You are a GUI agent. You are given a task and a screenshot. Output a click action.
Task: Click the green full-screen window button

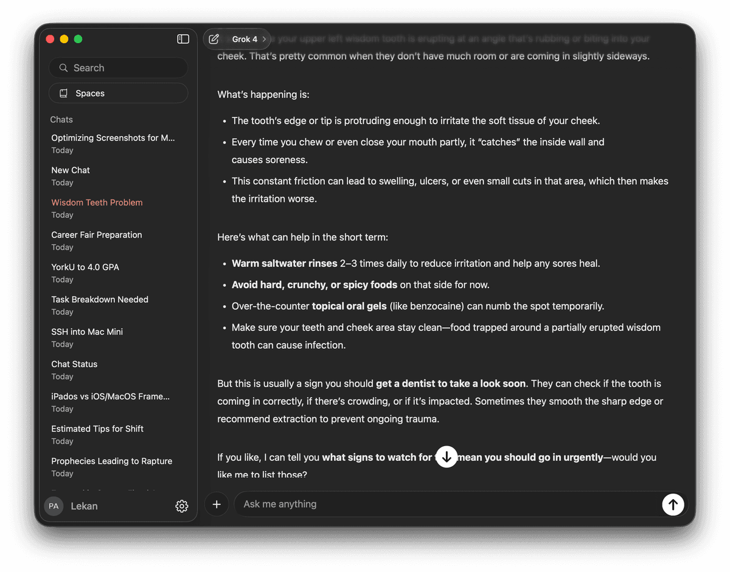[x=78, y=39]
